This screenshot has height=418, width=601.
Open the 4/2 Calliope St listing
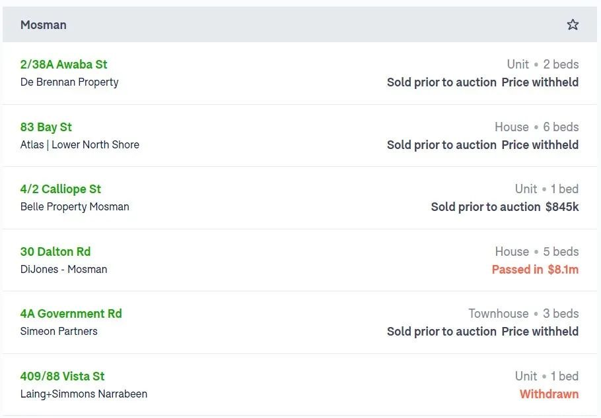pos(61,189)
